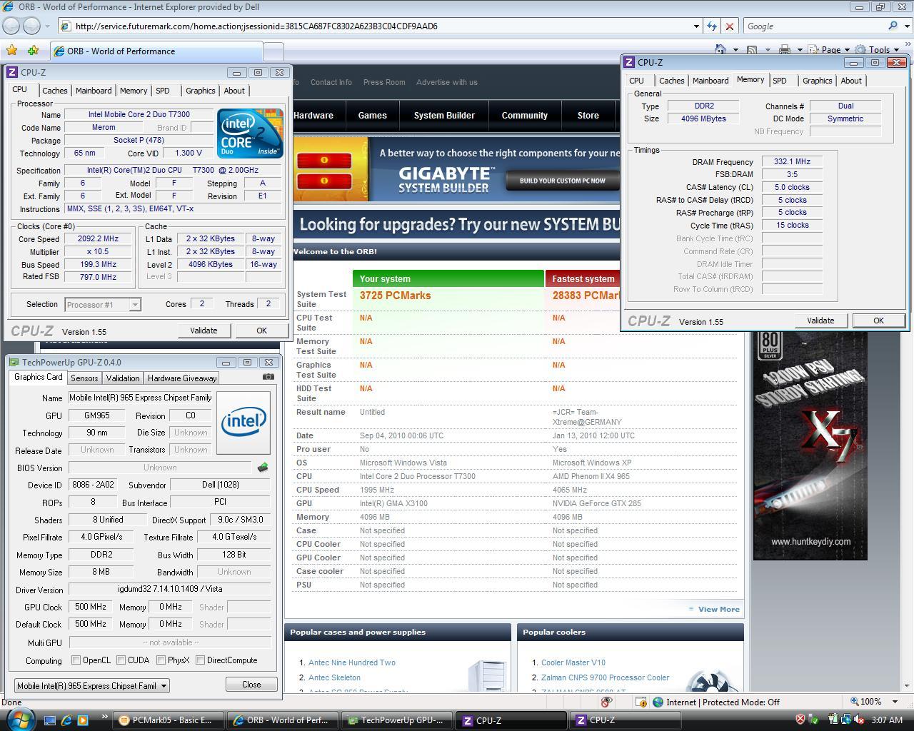This screenshot has height=731, width=914.
Task: Expand the Quick Launch overflow chevron
Action: point(104,717)
